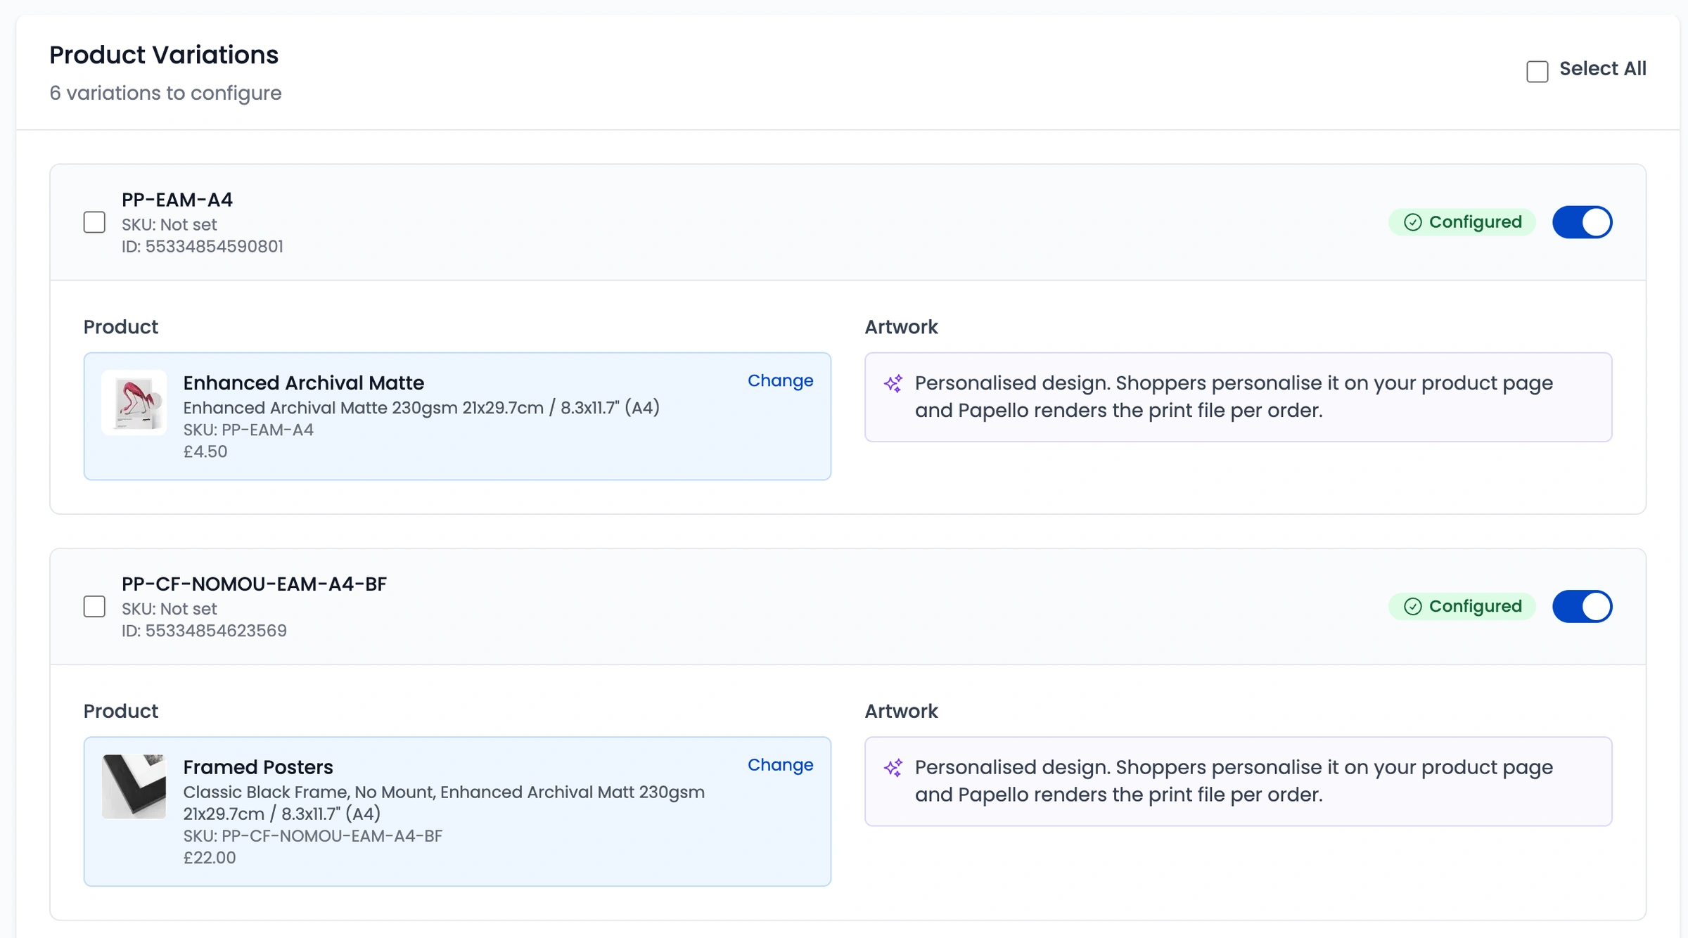Click the £4.50 price
Screen dimensions: 1688x938
pyautogui.click(x=205, y=451)
